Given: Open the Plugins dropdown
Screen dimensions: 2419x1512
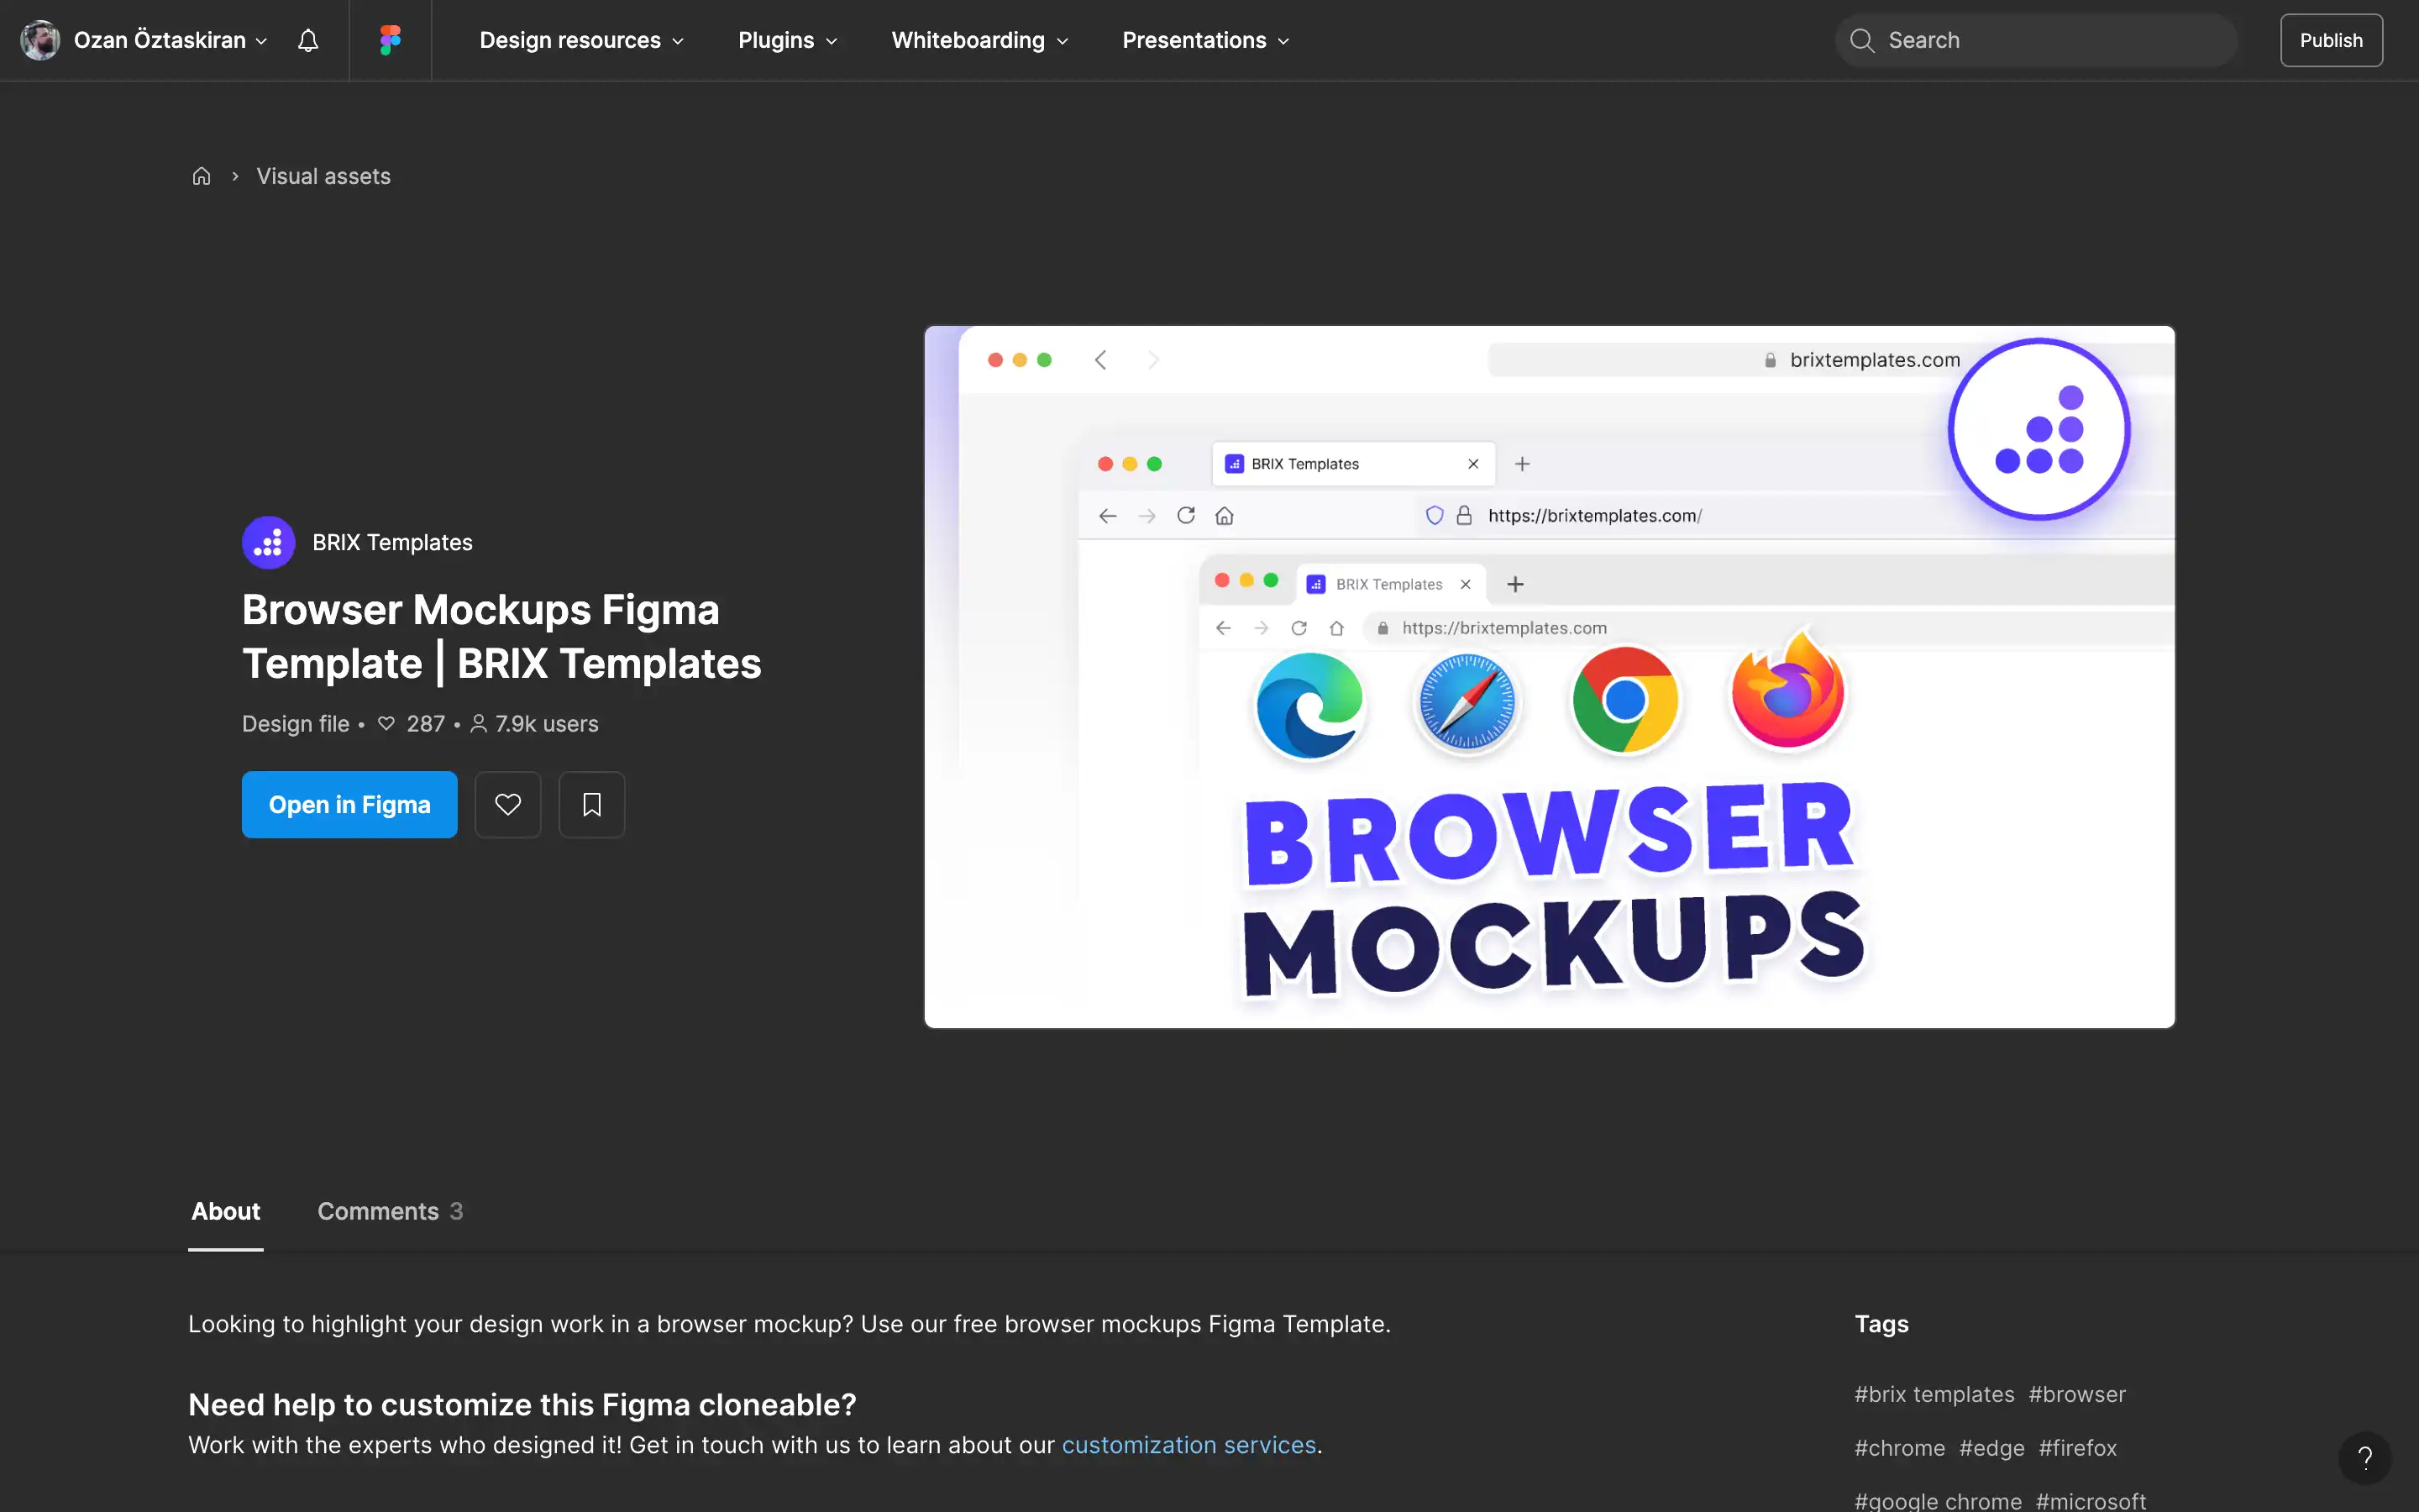Looking at the screenshot, I should (788, 40).
